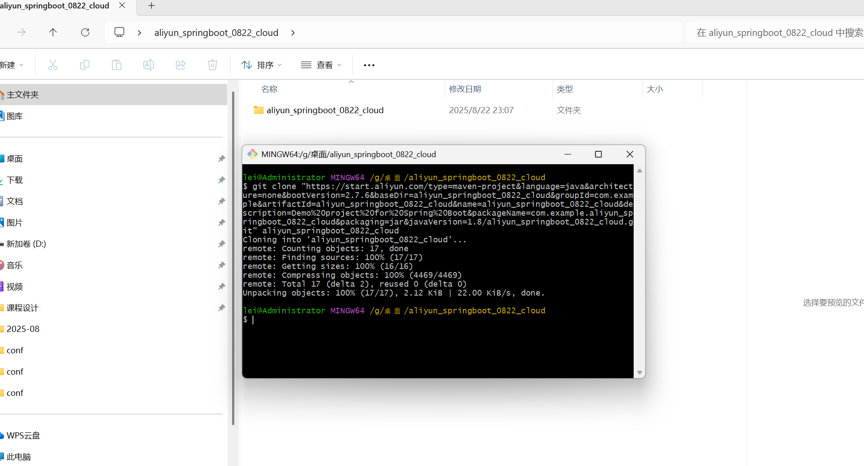
Task: Unpin 视频 using its pin icon
Action: pos(221,286)
